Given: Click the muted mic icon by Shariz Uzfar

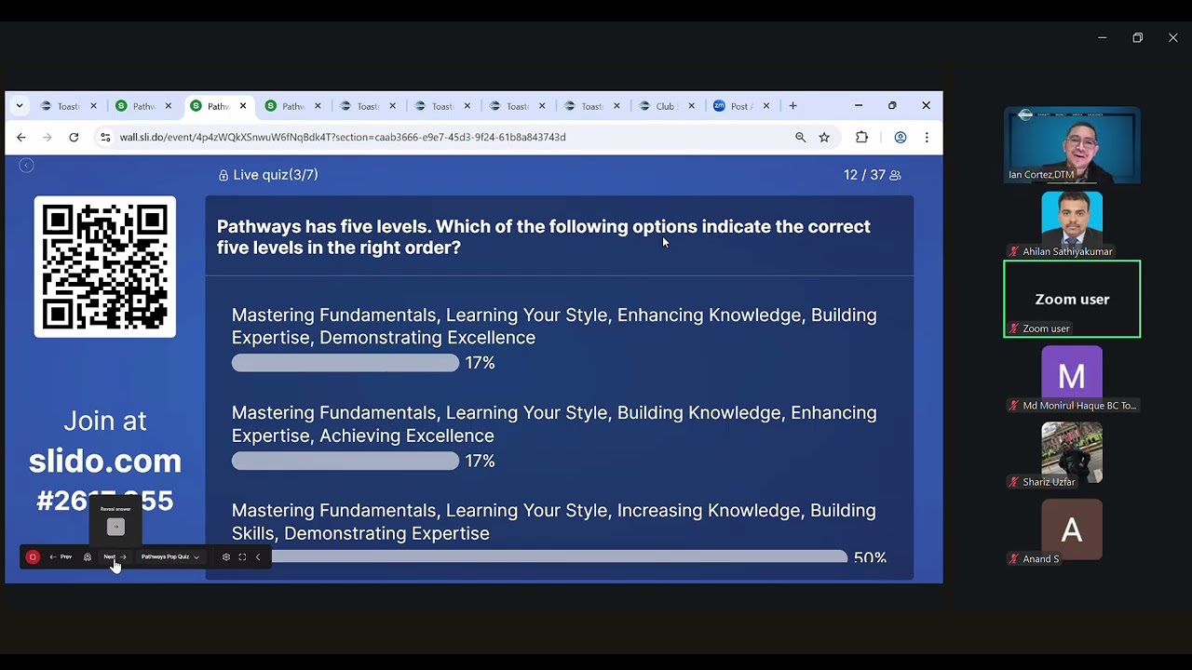Looking at the screenshot, I should [1014, 482].
